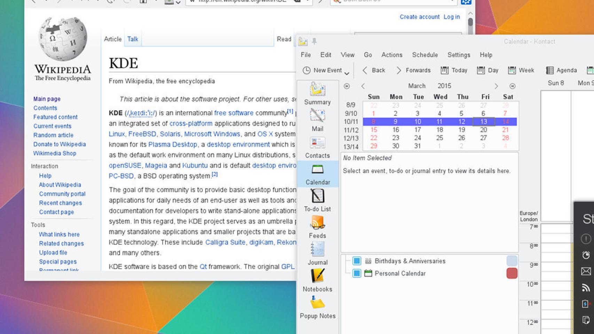The height and width of the screenshot is (334, 594).
Task: Follow the Plasma Desktop link
Action: pyautogui.click(x=172, y=144)
